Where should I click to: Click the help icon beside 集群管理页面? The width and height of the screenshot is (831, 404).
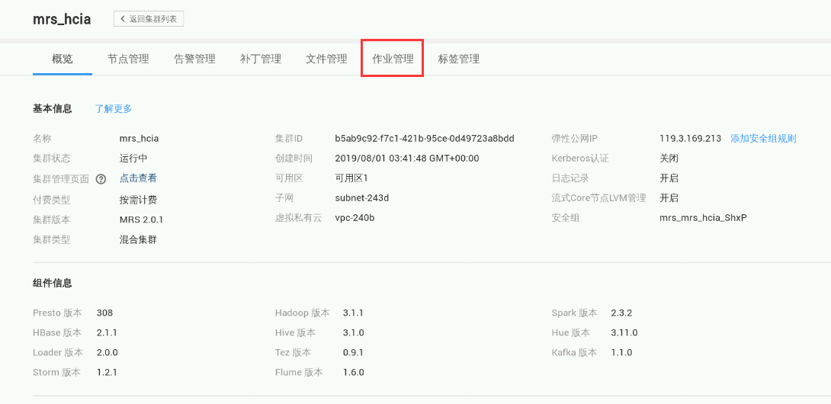click(x=101, y=179)
